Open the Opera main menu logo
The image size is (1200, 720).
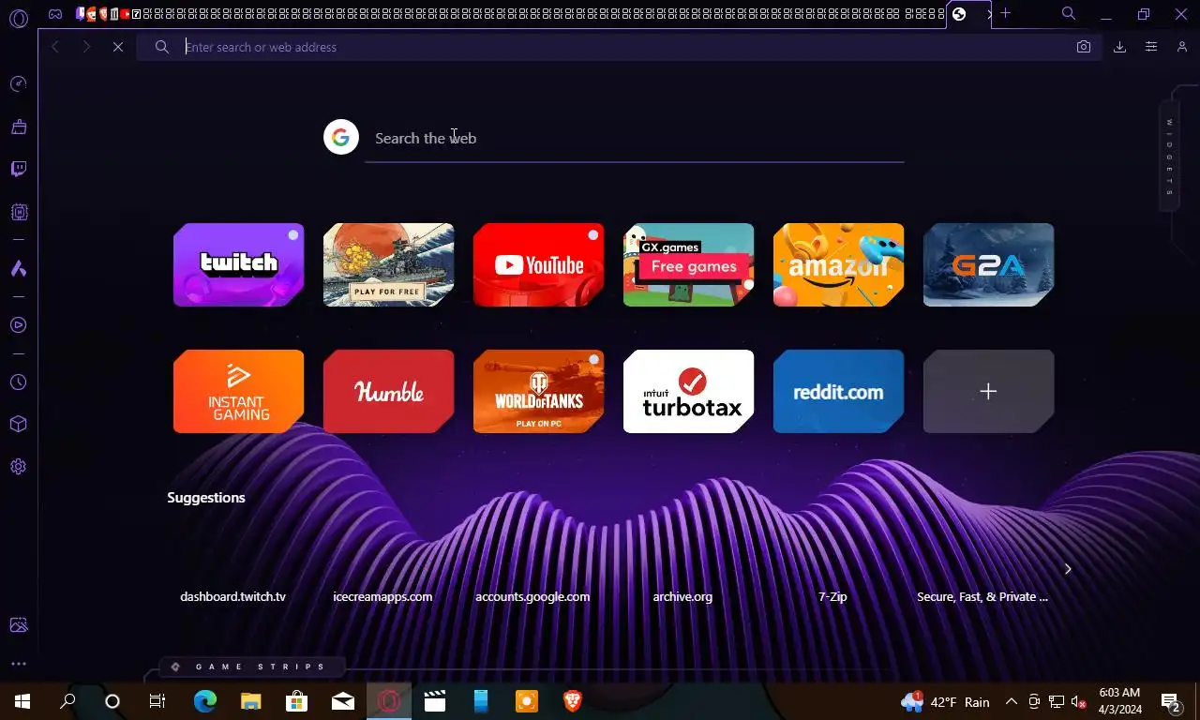pyautogui.click(x=18, y=18)
